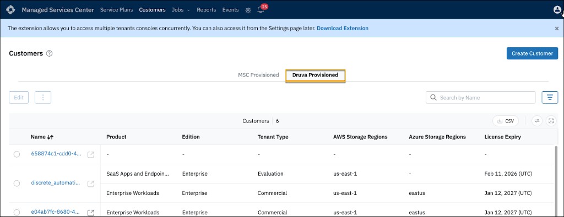
Task: Click the SaaS Apps and Endpoin... cell
Action: (x=138, y=174)
